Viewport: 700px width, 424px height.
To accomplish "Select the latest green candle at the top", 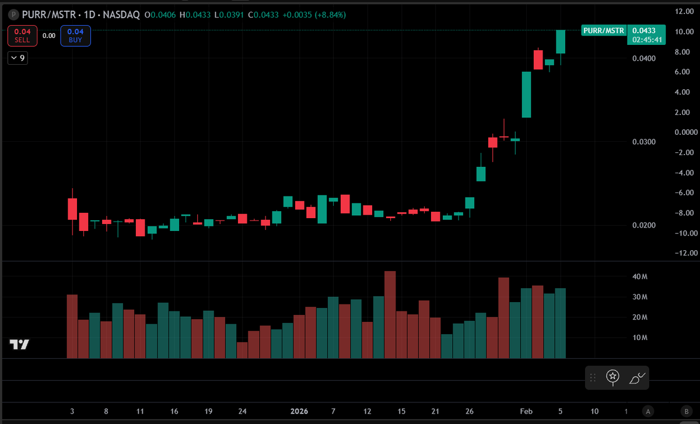I will tap(561, 42).
